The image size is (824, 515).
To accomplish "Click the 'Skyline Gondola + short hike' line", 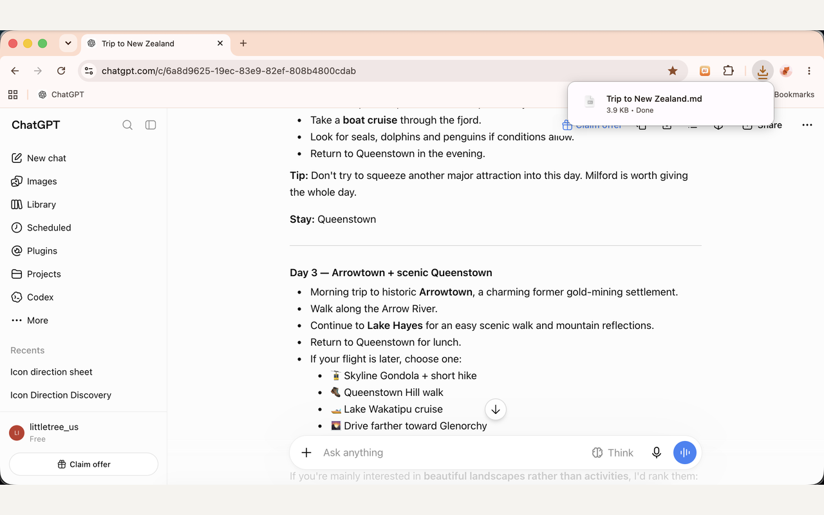I will click(404, 376).
